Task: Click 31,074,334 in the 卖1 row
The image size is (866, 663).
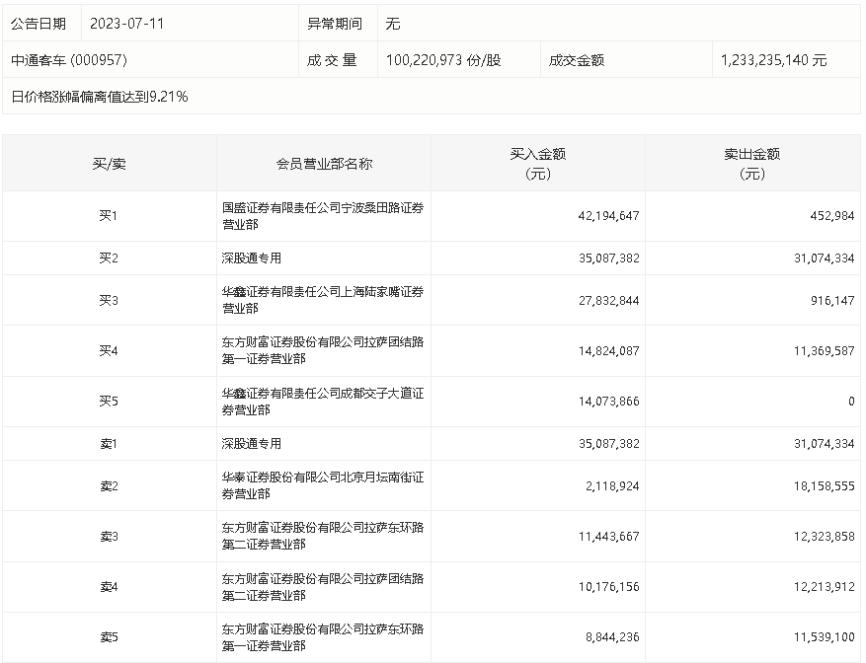Action: tap(824, 444)
